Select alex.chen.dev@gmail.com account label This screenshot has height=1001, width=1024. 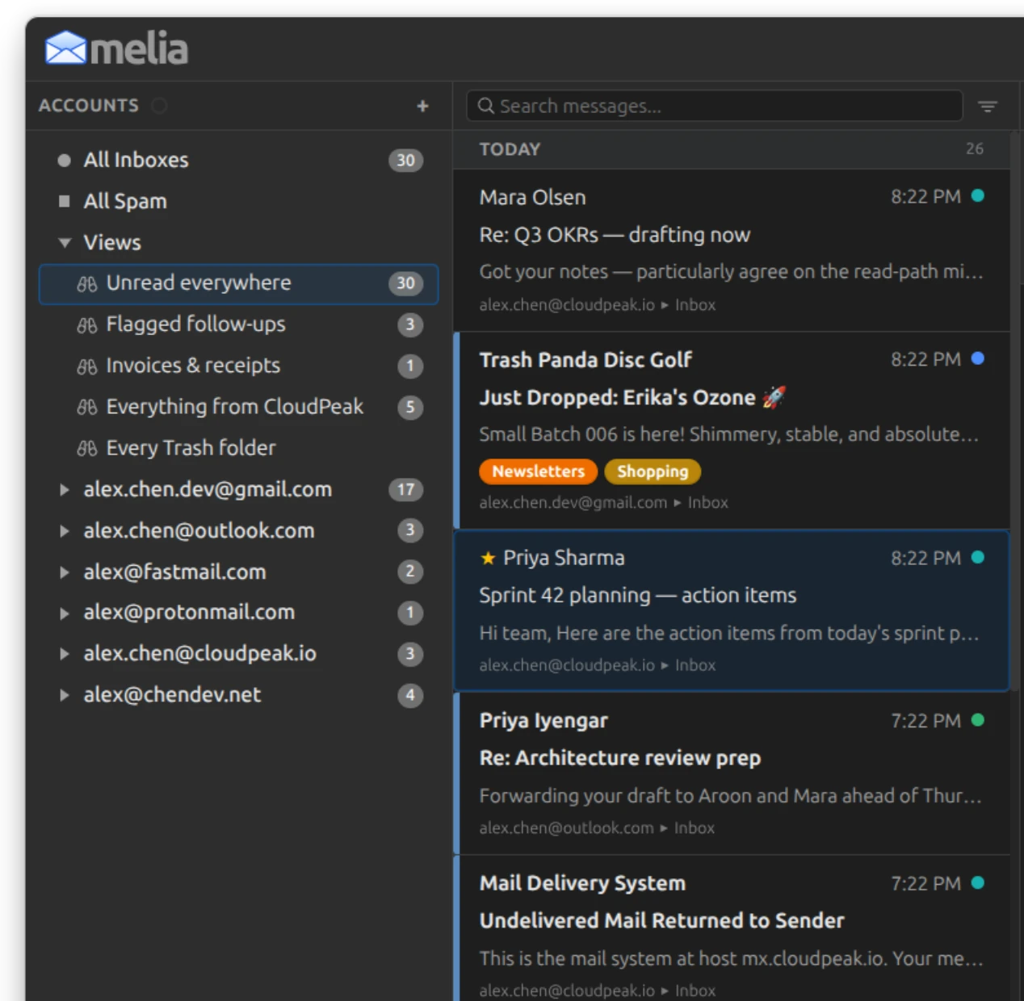(208, 489)
